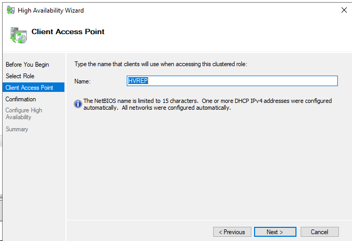Click the High Availability Wizard title icon
This screenshot has width=352, height=241.
tap(10, 11)
